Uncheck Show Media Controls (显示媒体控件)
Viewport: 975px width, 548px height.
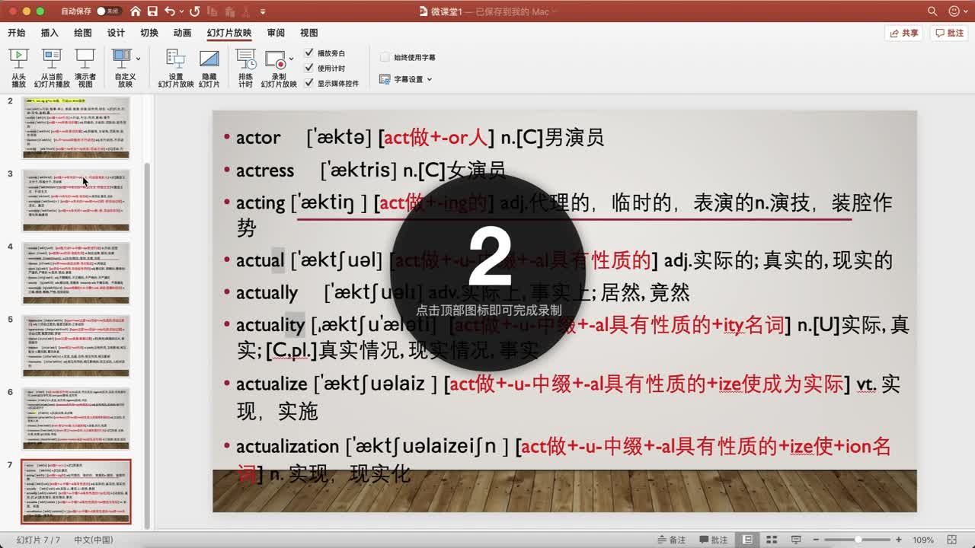[308, 83]
